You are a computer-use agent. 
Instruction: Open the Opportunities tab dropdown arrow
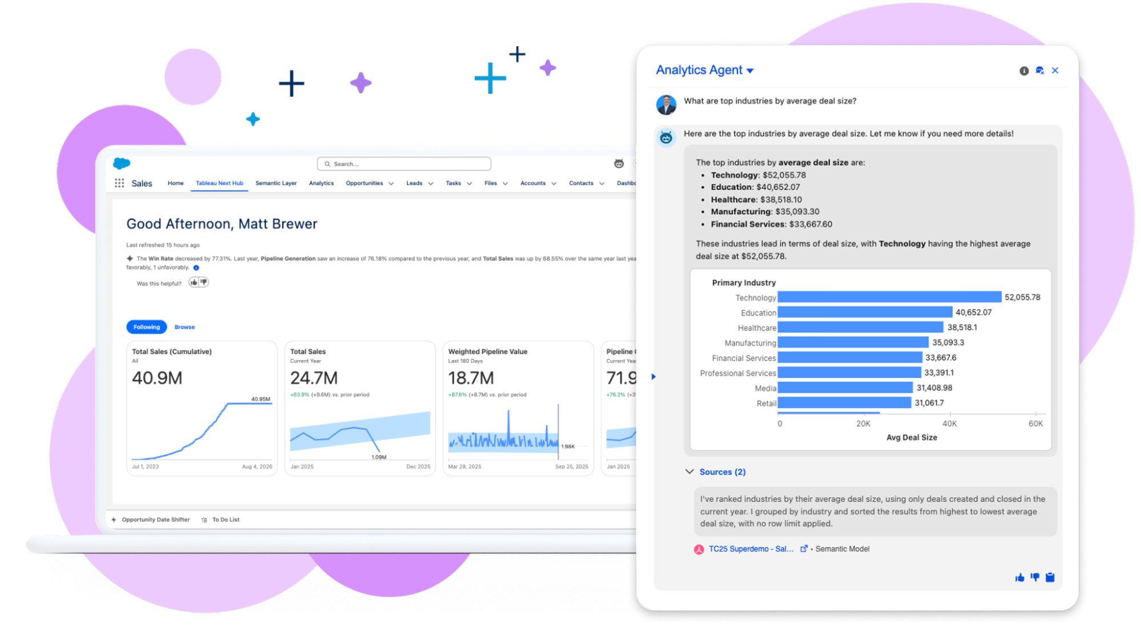click(x=391, y=184)
